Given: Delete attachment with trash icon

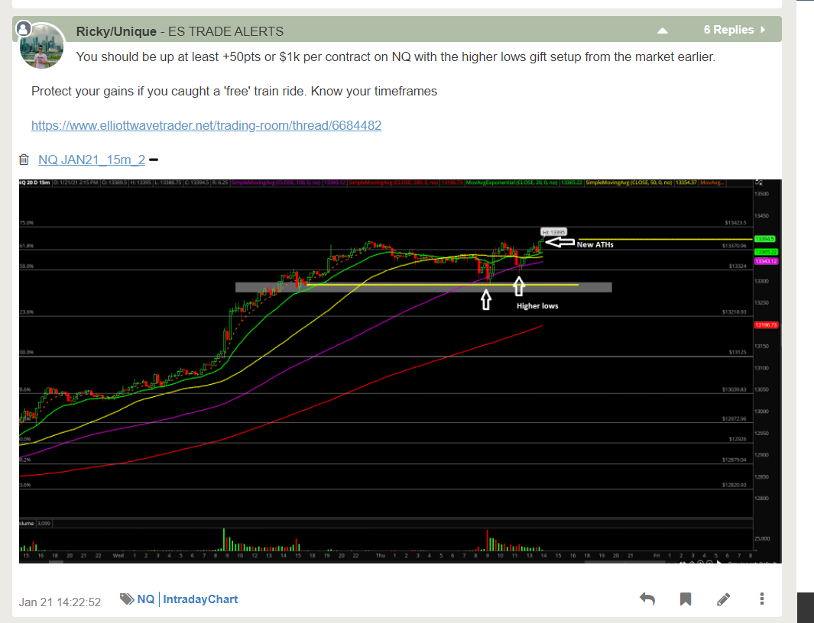Looking at the screenshot, I should (24, 160).
